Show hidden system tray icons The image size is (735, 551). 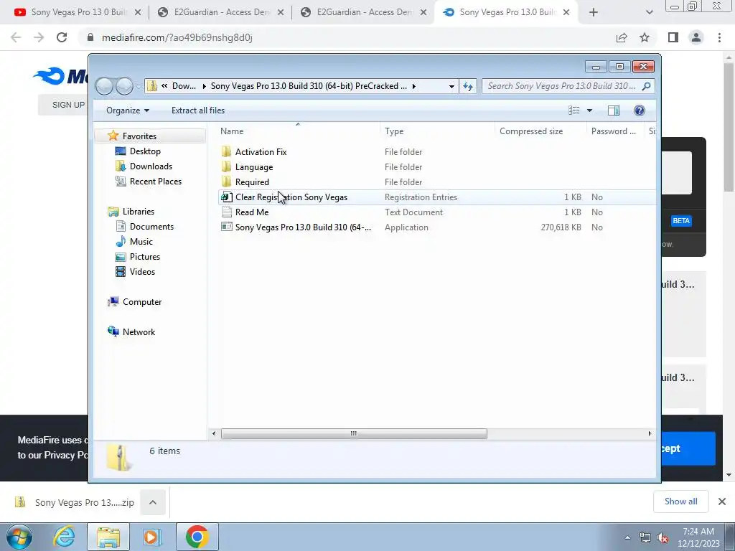point(627,538)
